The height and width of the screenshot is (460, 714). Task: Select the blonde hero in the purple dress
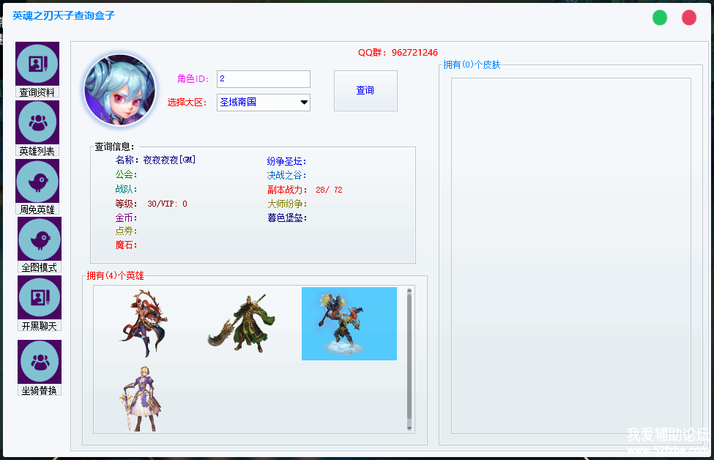click(x=141, y=398)
